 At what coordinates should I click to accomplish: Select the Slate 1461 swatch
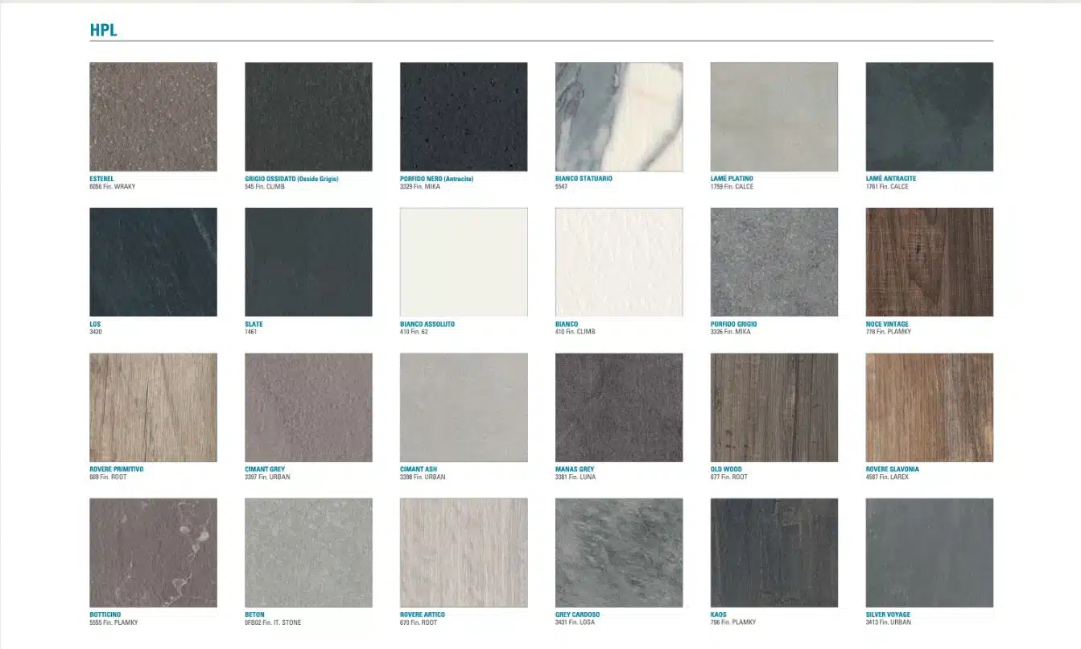308,262
